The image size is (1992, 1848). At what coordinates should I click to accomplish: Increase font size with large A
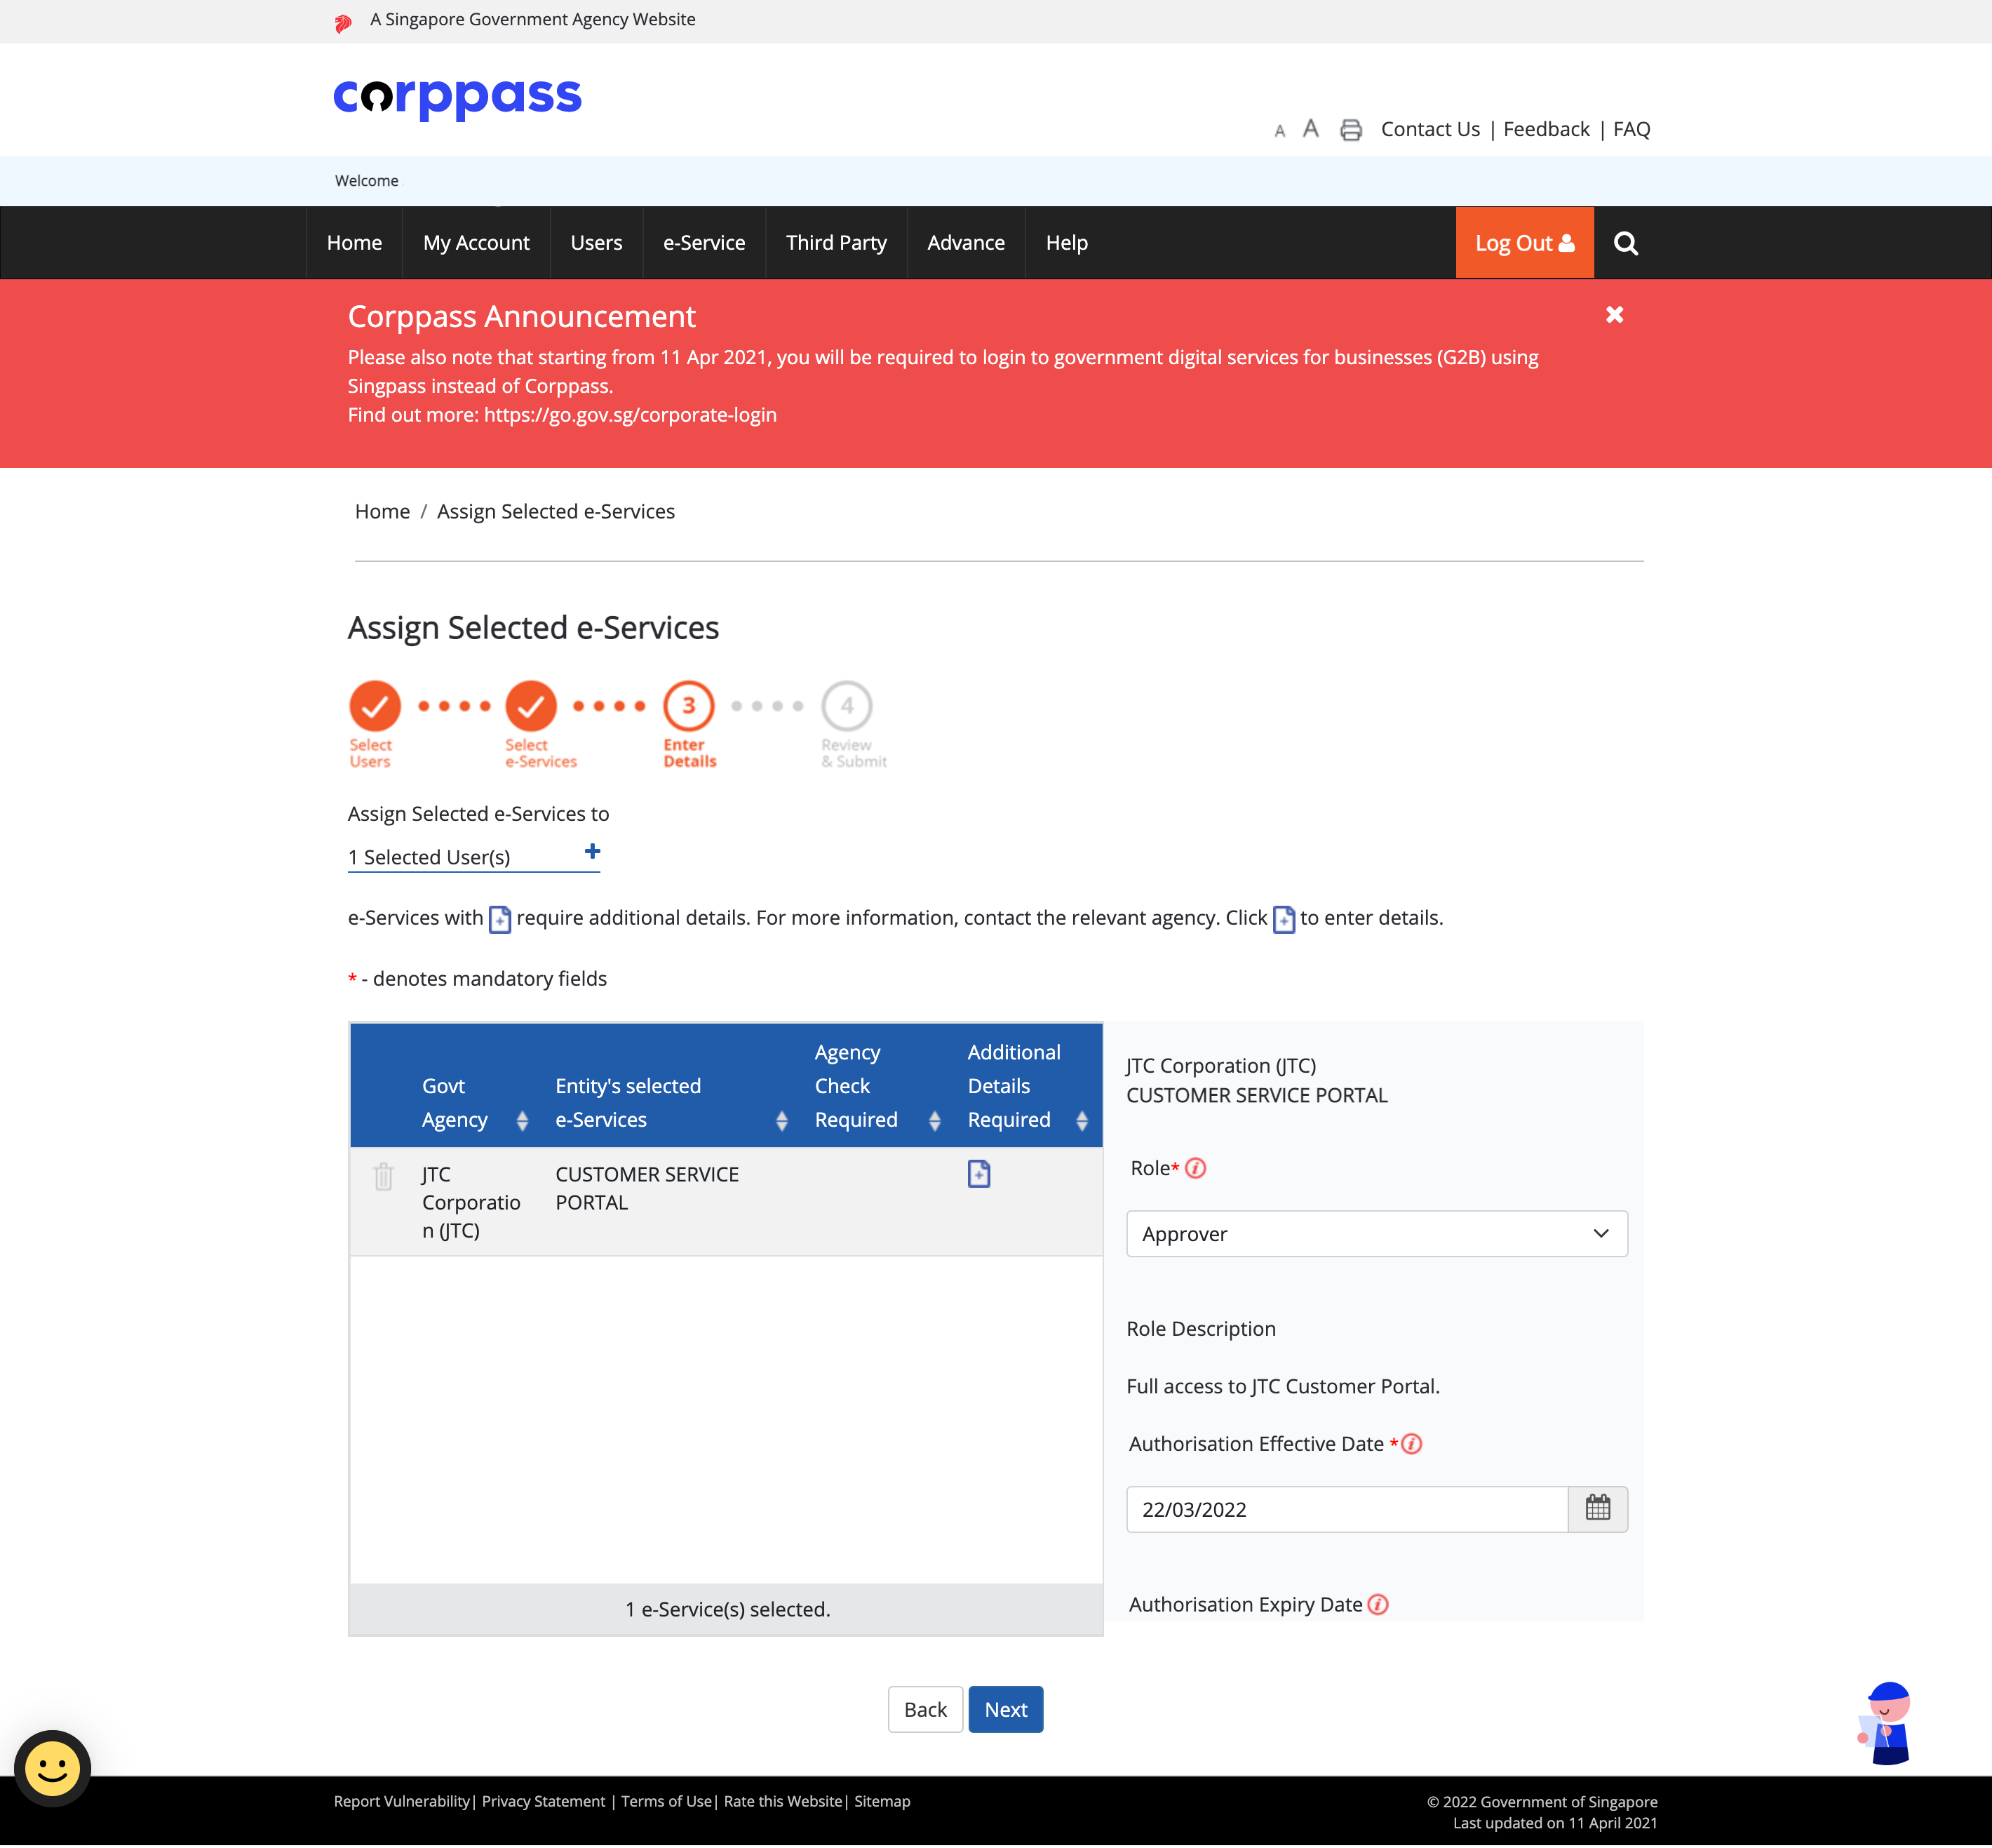(x=1310, y=129)
